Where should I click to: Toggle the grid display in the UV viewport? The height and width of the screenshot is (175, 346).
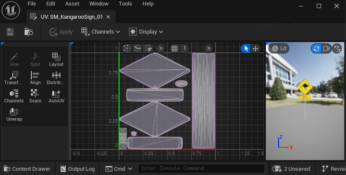[x=174, y=49]
